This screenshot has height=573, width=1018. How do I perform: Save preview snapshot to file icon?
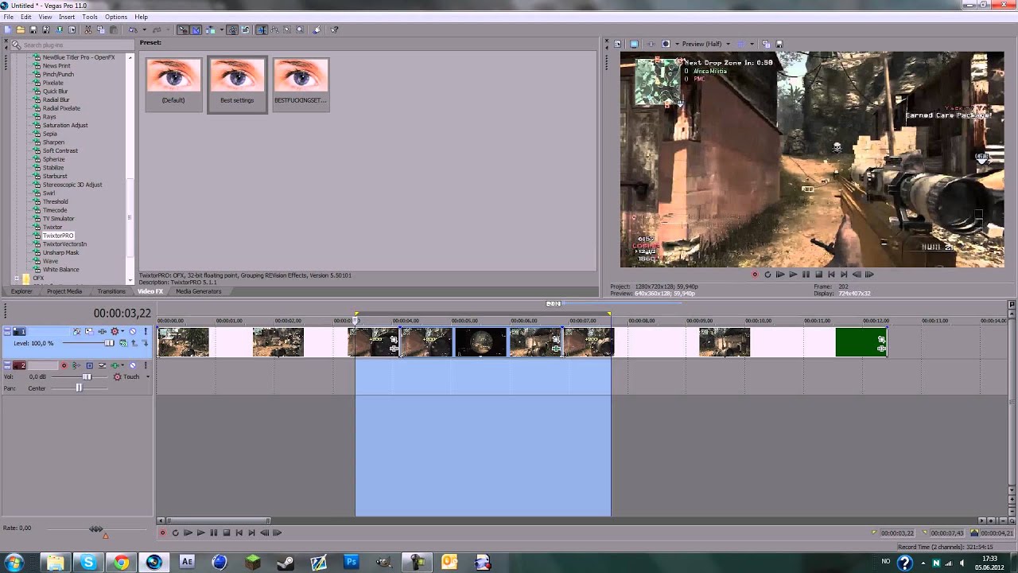pyautogui.click(x=779, y=44)
